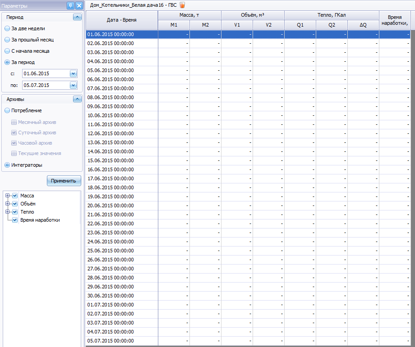Viewport: 415px width, 347px height.
Task: Select the row 01.07.2015 00:00:00
Action: pos(248,305)
